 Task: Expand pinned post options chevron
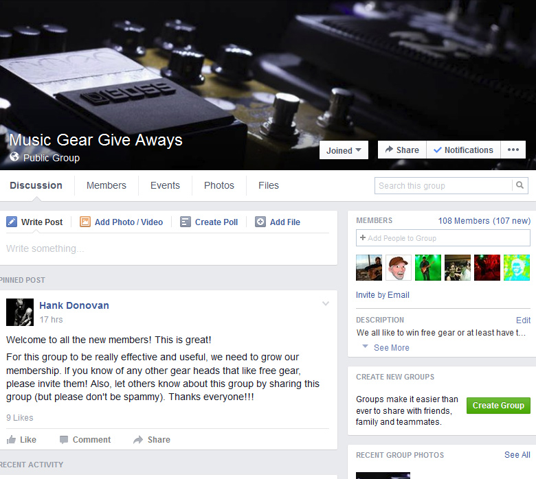(x=326, y=303)
